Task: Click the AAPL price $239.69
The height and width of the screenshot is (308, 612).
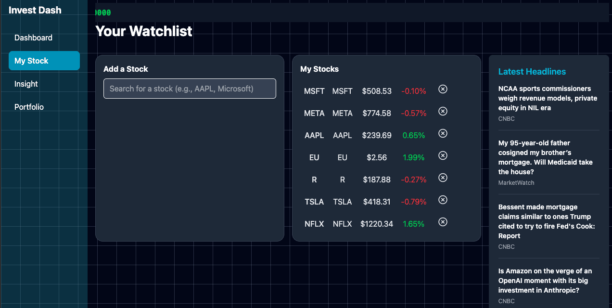Action: (x=377, y=135)
